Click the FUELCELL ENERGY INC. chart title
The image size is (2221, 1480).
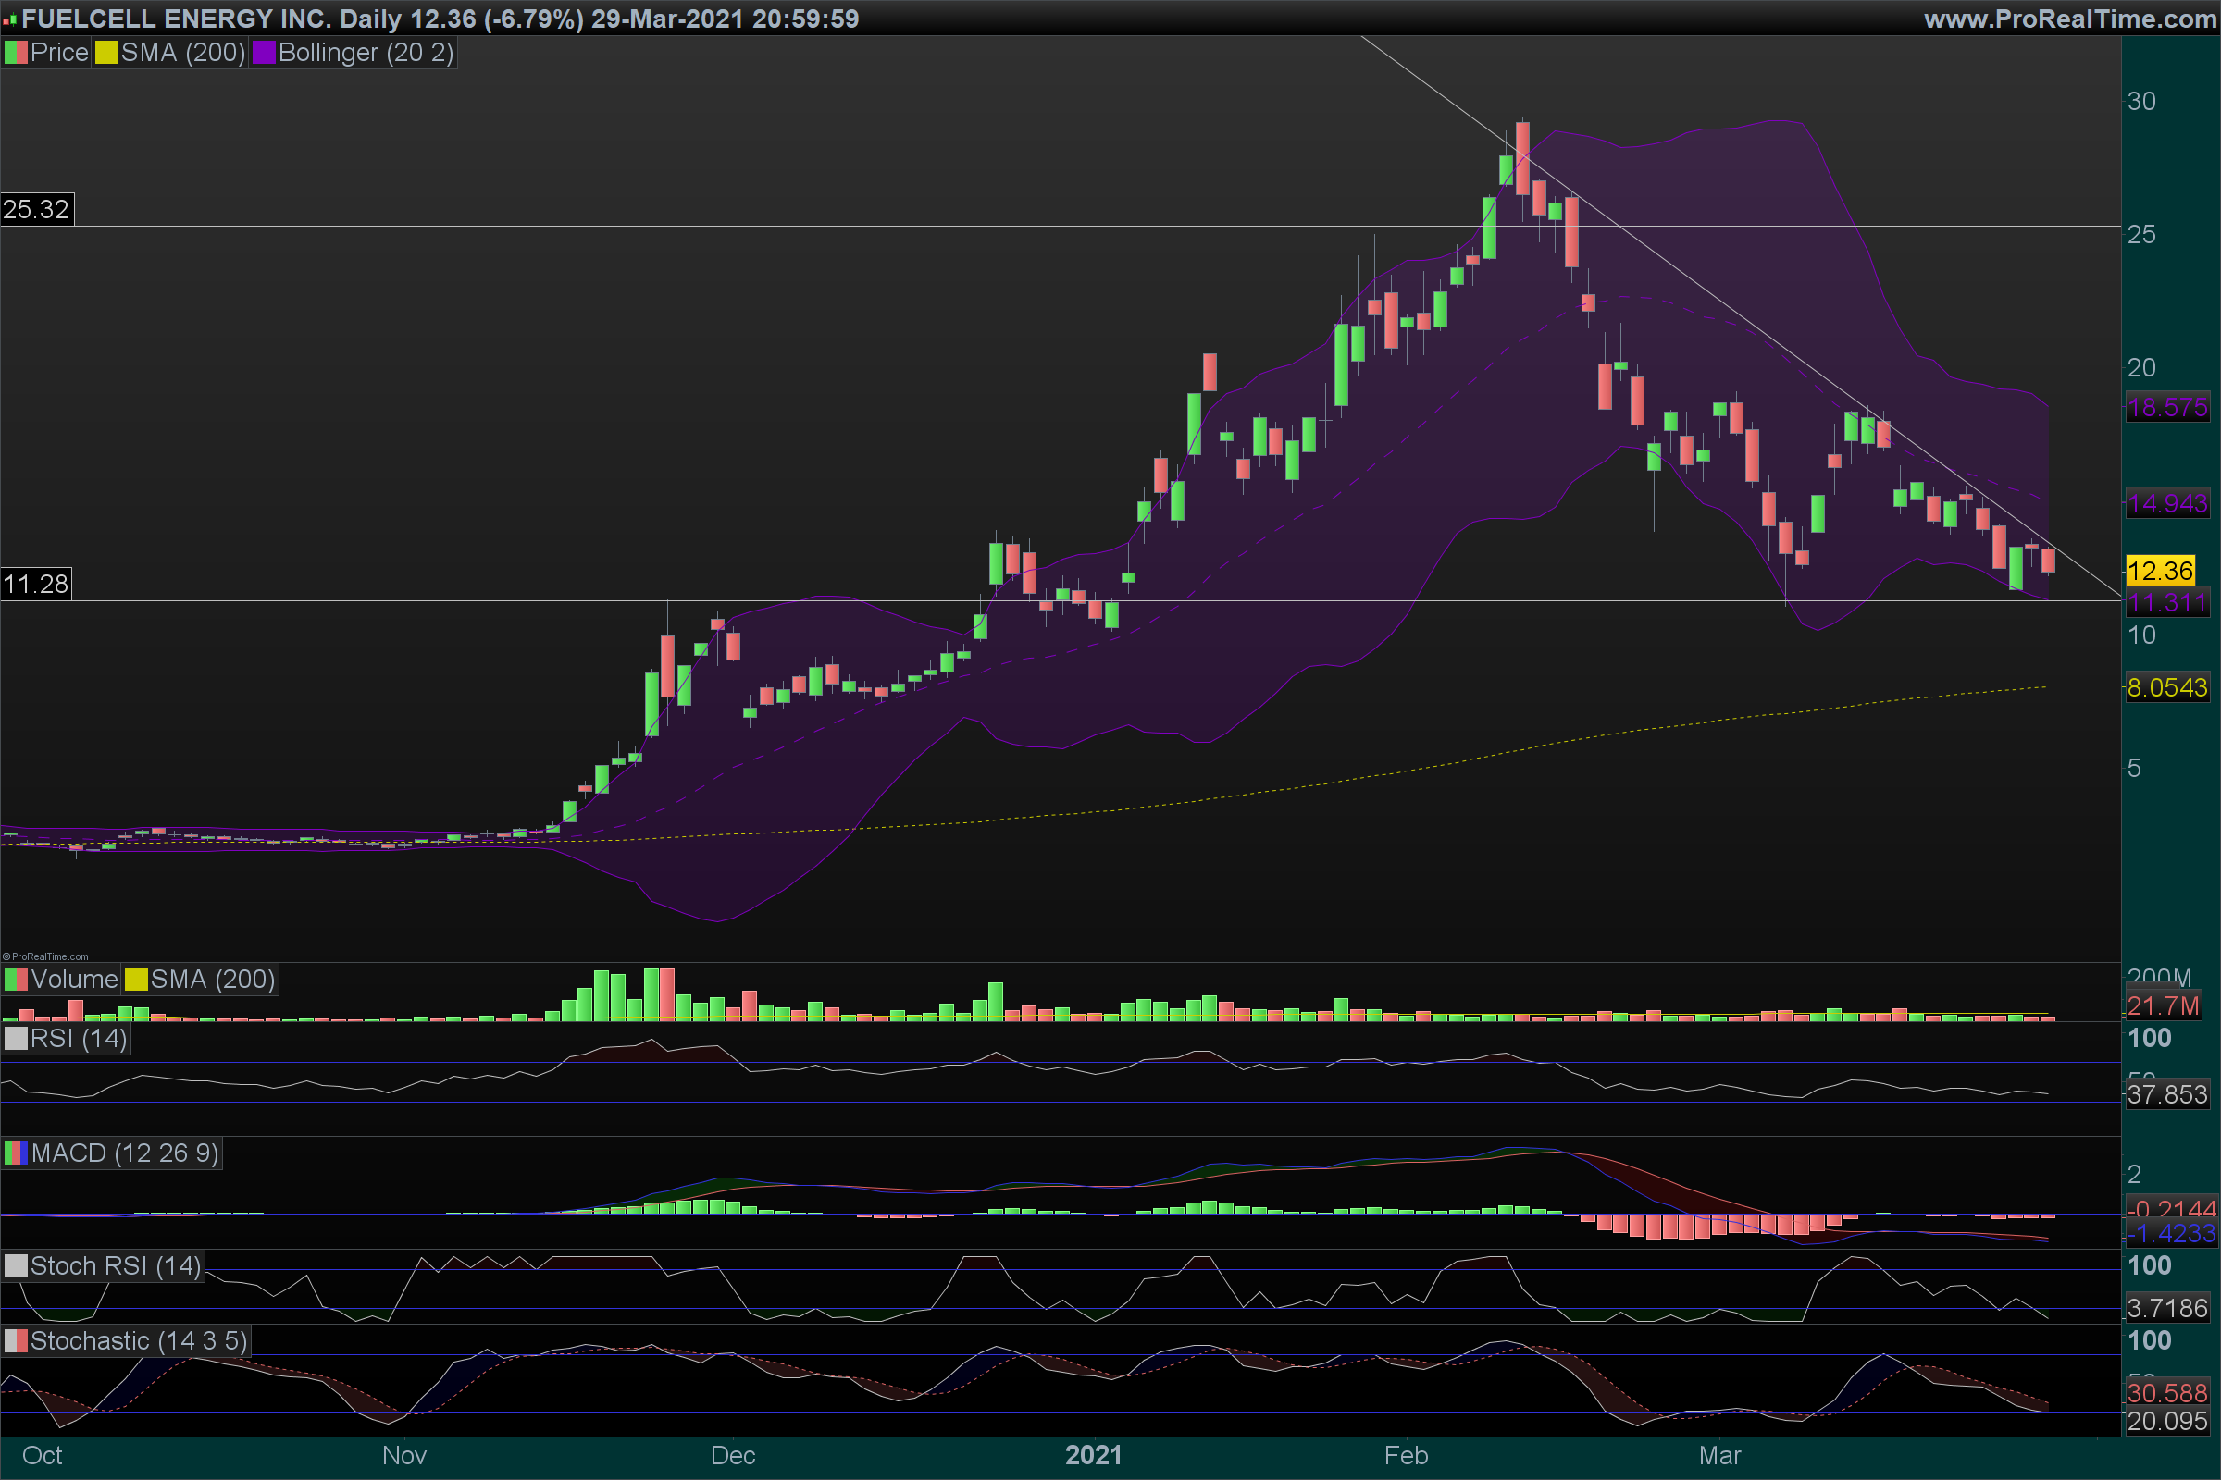tap(176, 18)
